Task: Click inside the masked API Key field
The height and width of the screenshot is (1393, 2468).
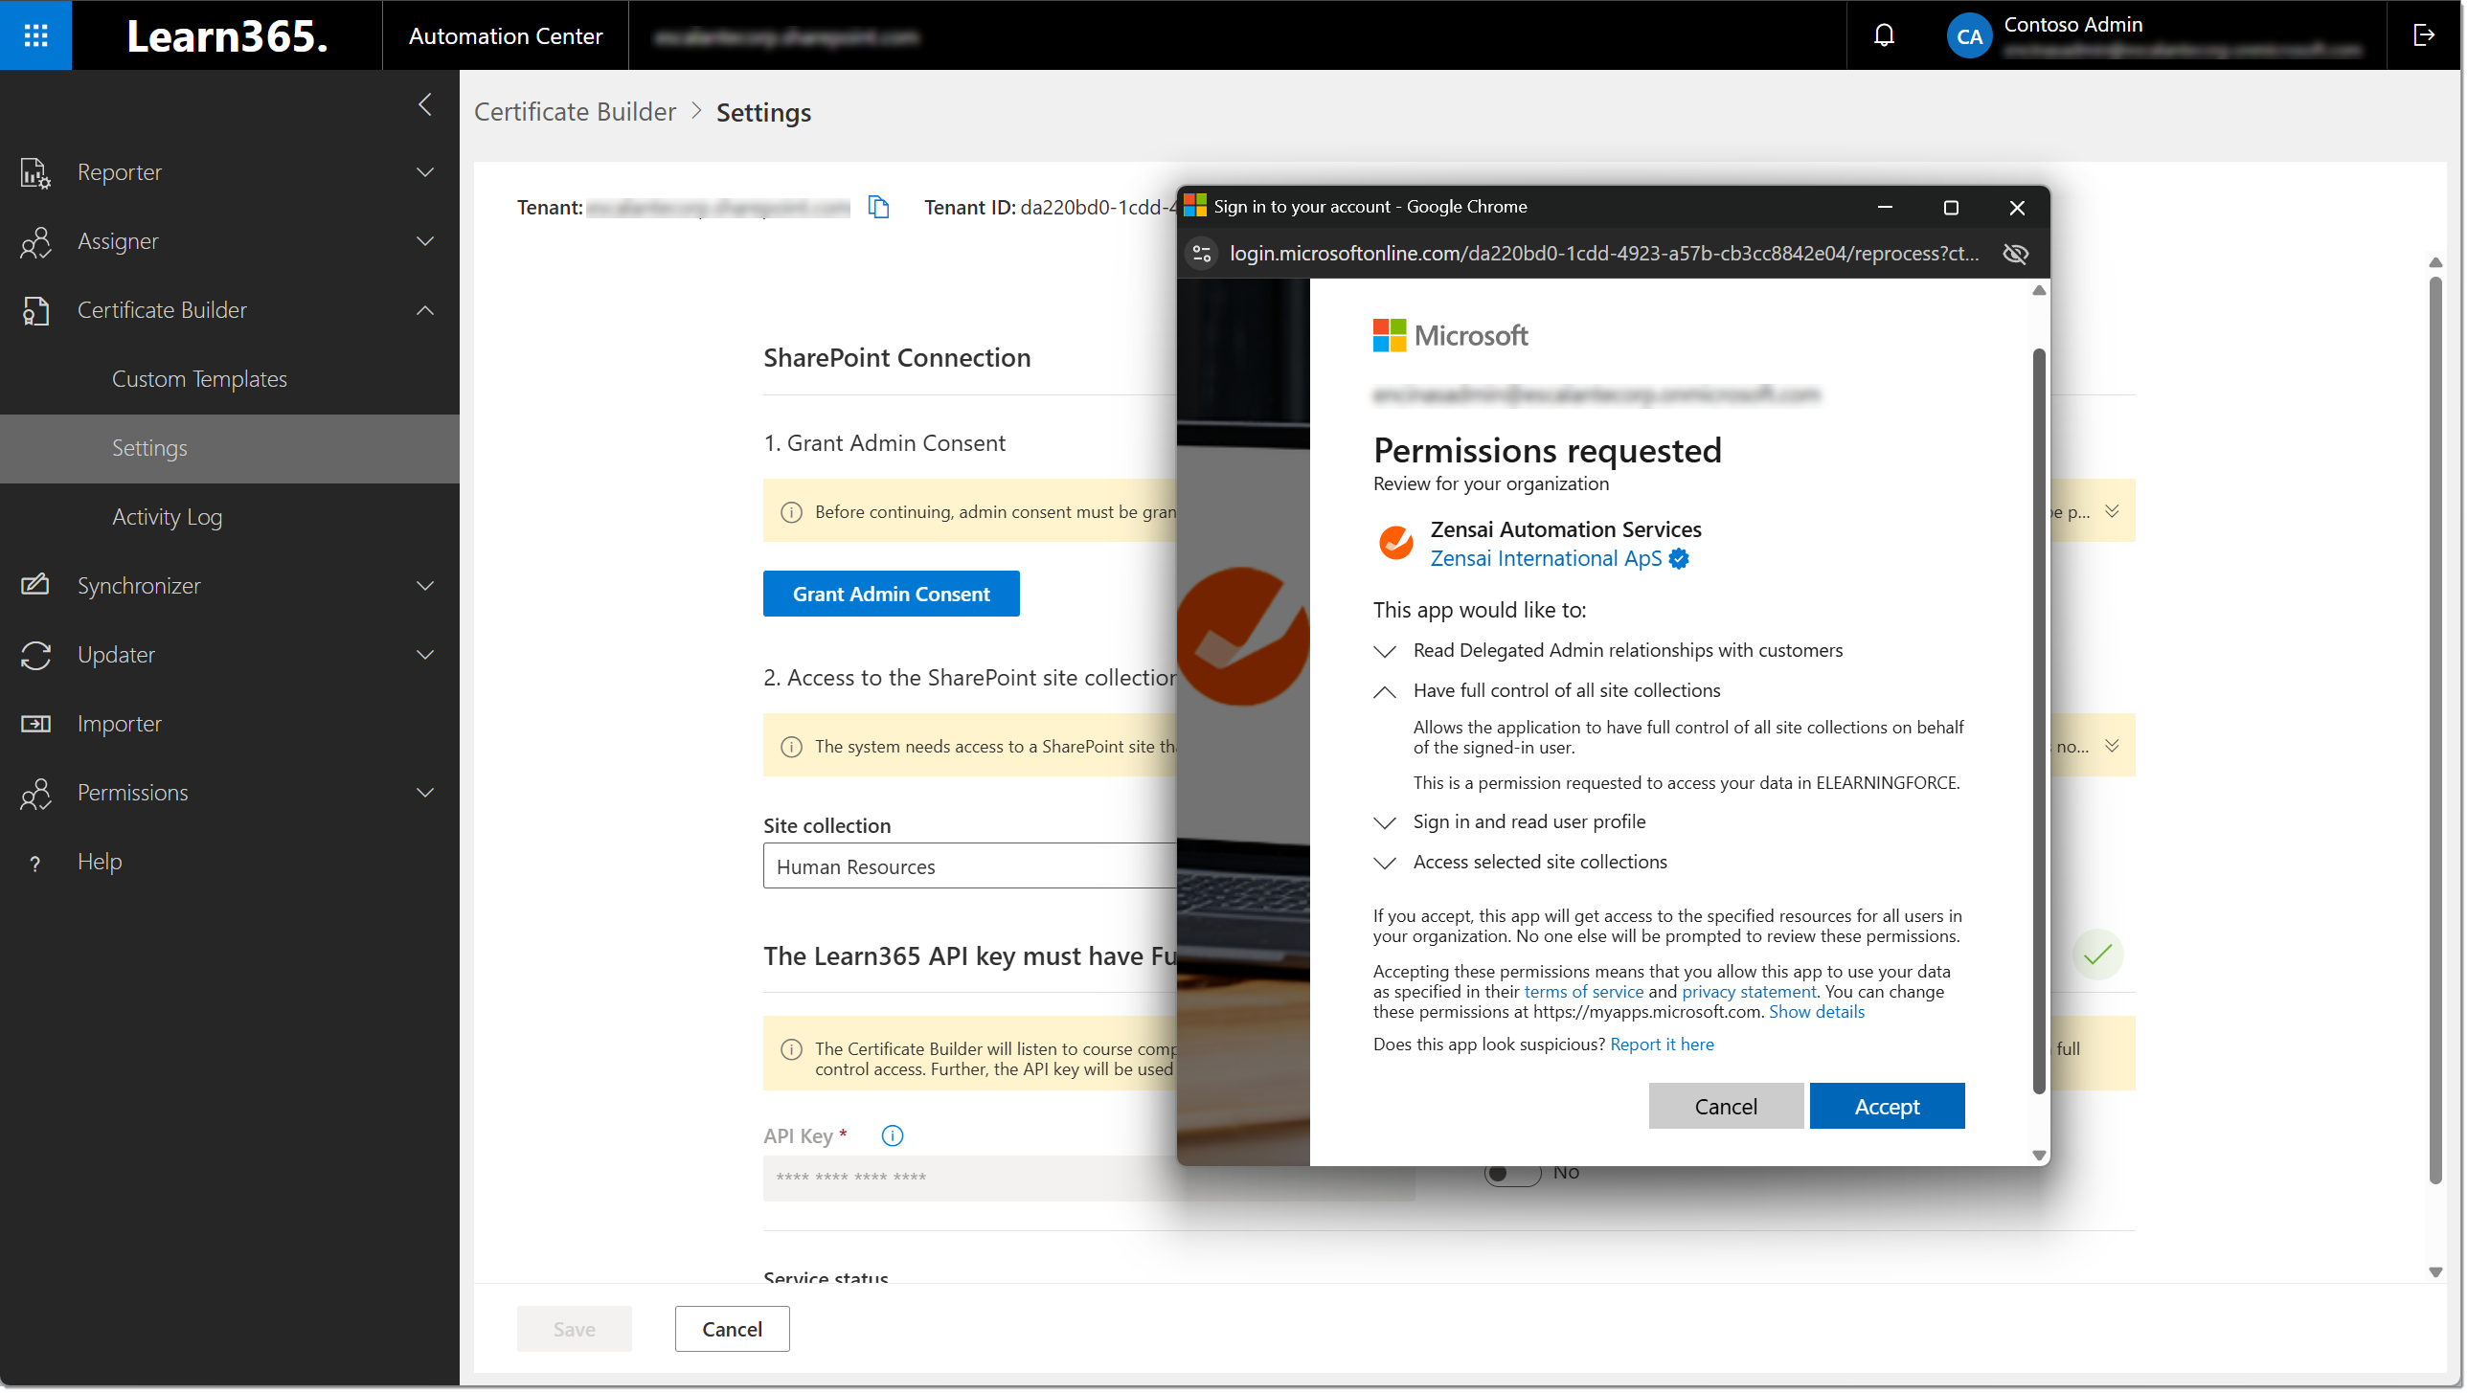Action: click(x=958, y=1178)
